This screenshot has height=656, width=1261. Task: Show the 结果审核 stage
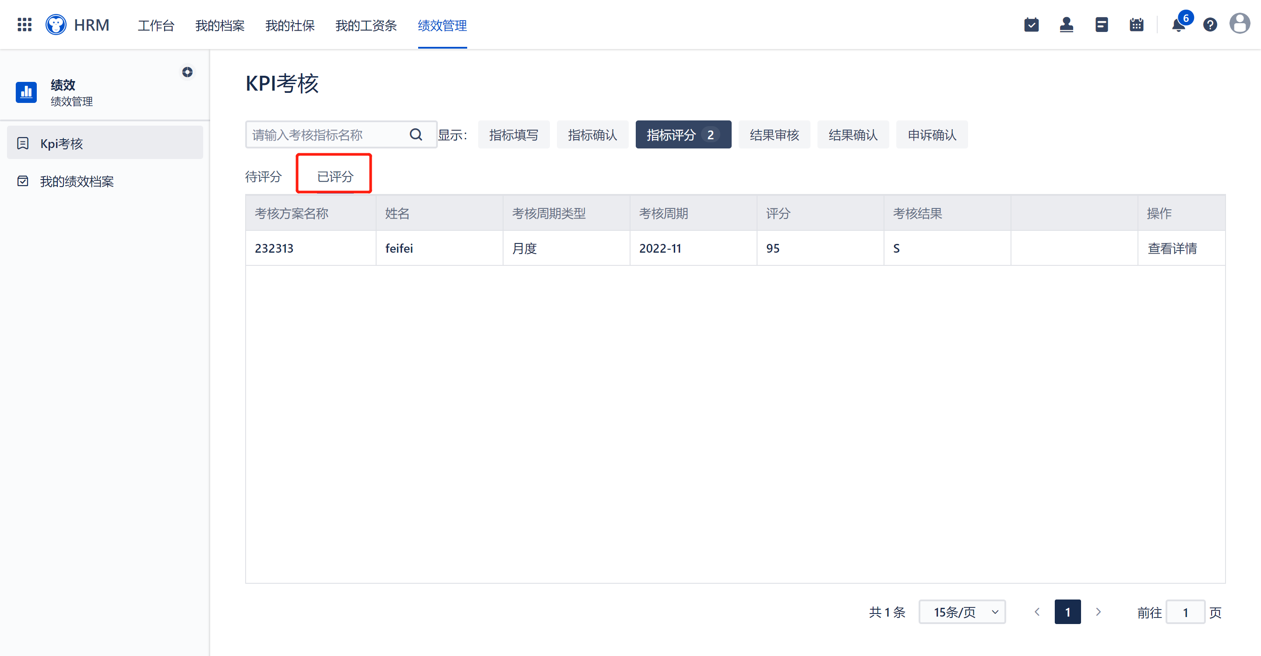coord(774,134)
